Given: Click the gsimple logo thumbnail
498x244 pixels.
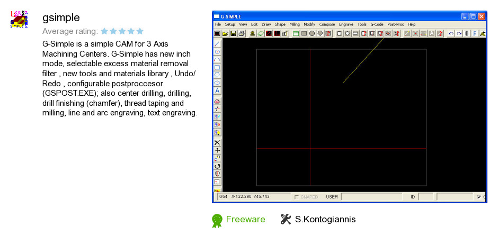Looking at the screenshot, I should 19,19.
